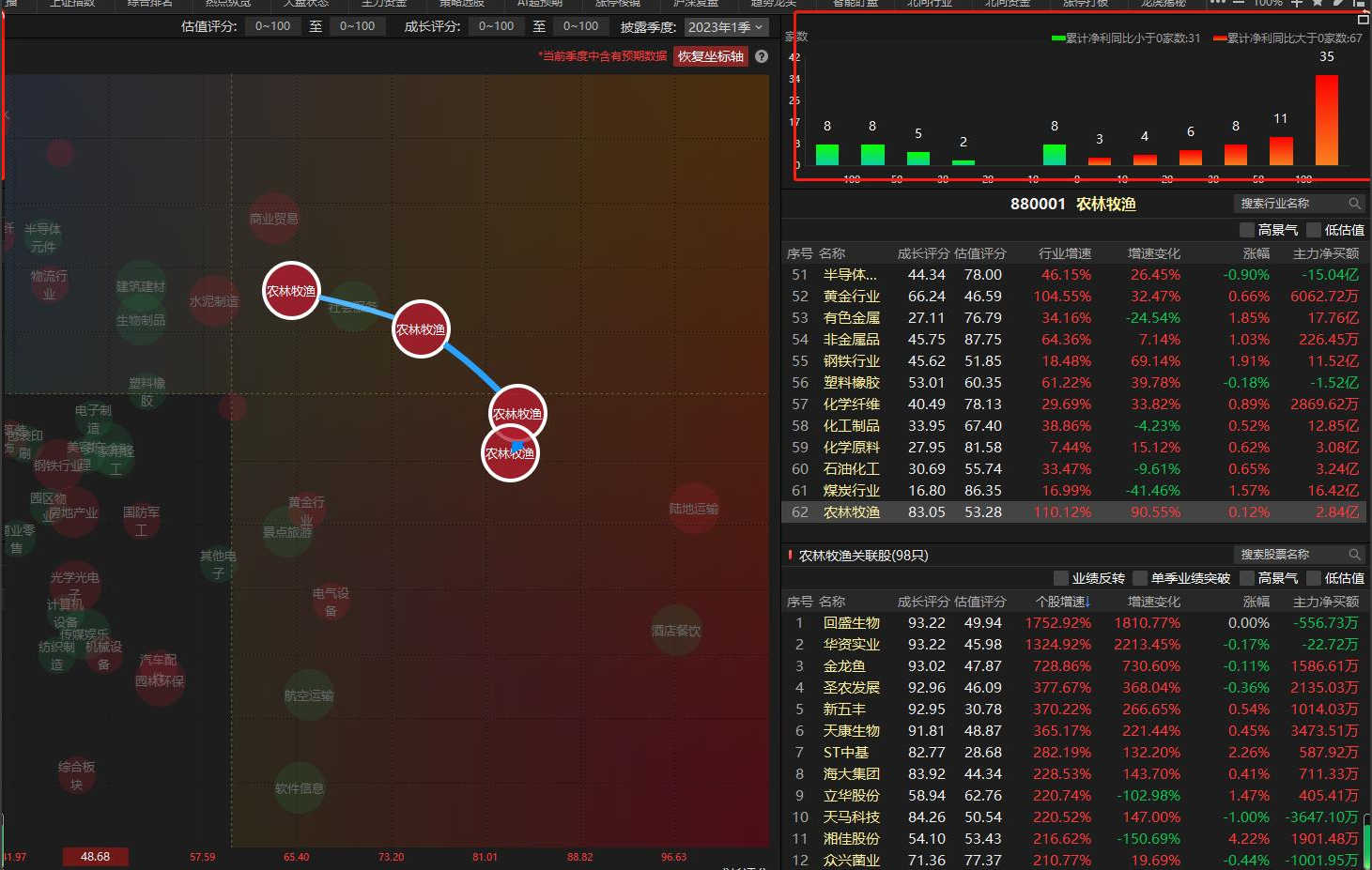Click the search icon in 搜索股票名称 box
Screen dimensions: 1372x870
coord(1354,555)
